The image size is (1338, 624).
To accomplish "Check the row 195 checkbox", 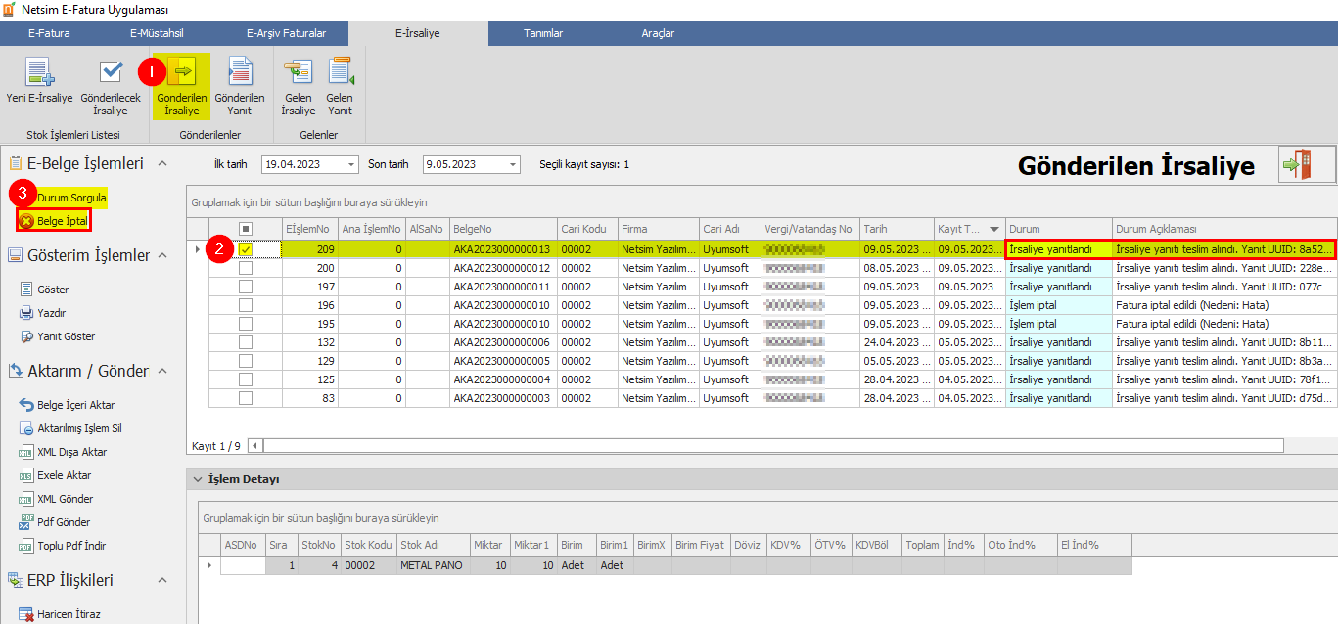I will (x=246, y=324).
